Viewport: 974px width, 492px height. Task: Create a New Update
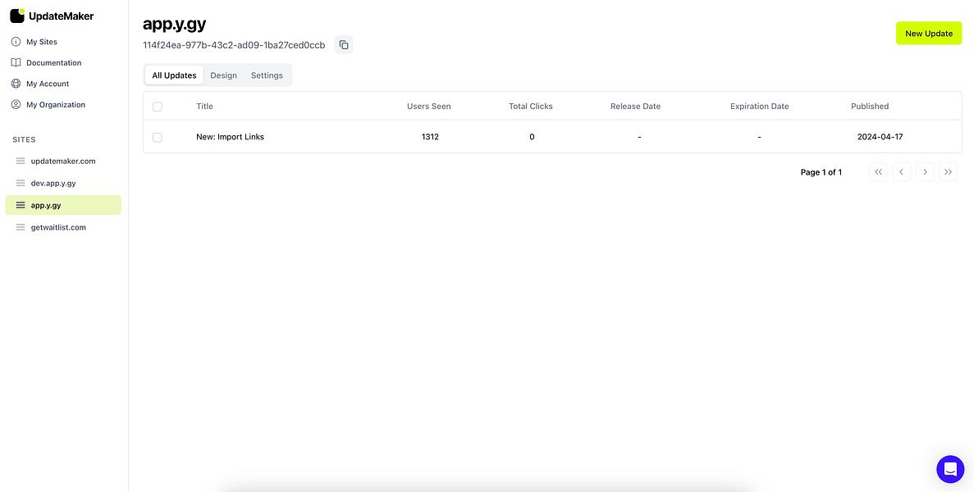pos(929,34)
